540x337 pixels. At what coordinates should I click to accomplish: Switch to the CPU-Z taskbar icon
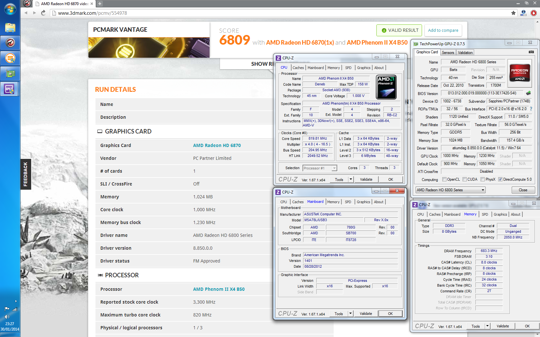click(9, 89)
